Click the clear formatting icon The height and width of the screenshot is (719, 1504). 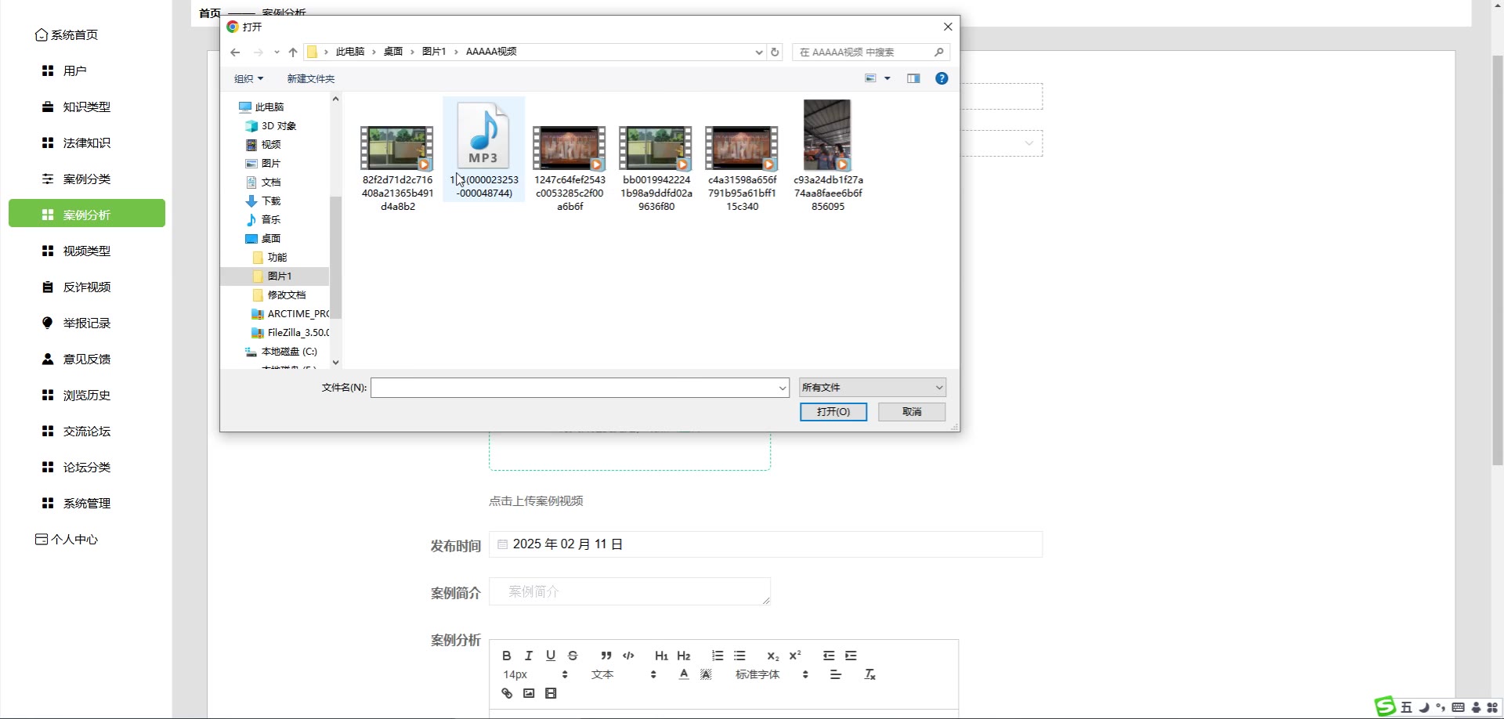(869, 674)
